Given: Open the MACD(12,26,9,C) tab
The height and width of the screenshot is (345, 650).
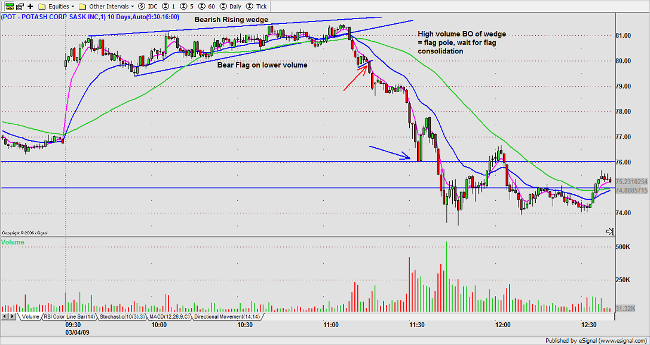Looking at the screenshot, I should pos(170,316).
